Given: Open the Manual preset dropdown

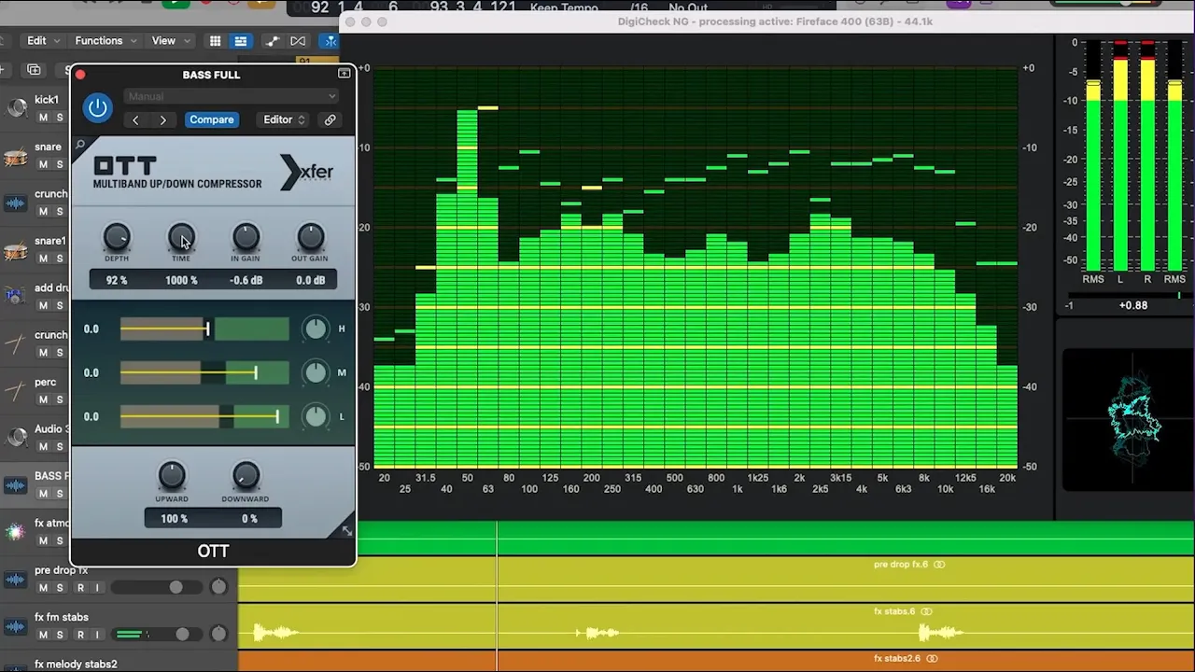Looking at the screenshot, I should pyautogui.click(x=231, y=96).
